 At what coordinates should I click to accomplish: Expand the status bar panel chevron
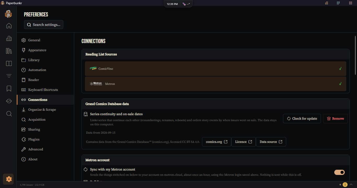tap(351, 185)
